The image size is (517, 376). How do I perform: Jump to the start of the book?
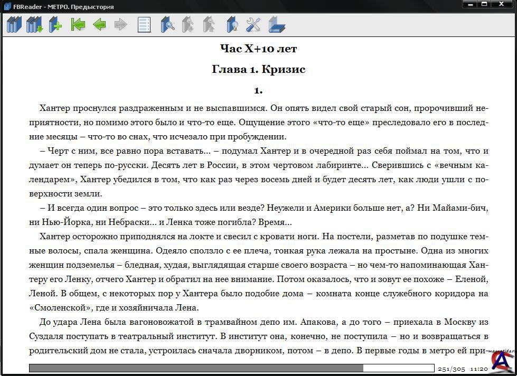tap(78, 25)
